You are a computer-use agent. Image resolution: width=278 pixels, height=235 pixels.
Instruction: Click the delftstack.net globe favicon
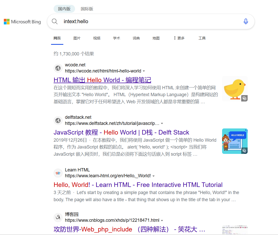pyautogui.click(x=58, y=121)
